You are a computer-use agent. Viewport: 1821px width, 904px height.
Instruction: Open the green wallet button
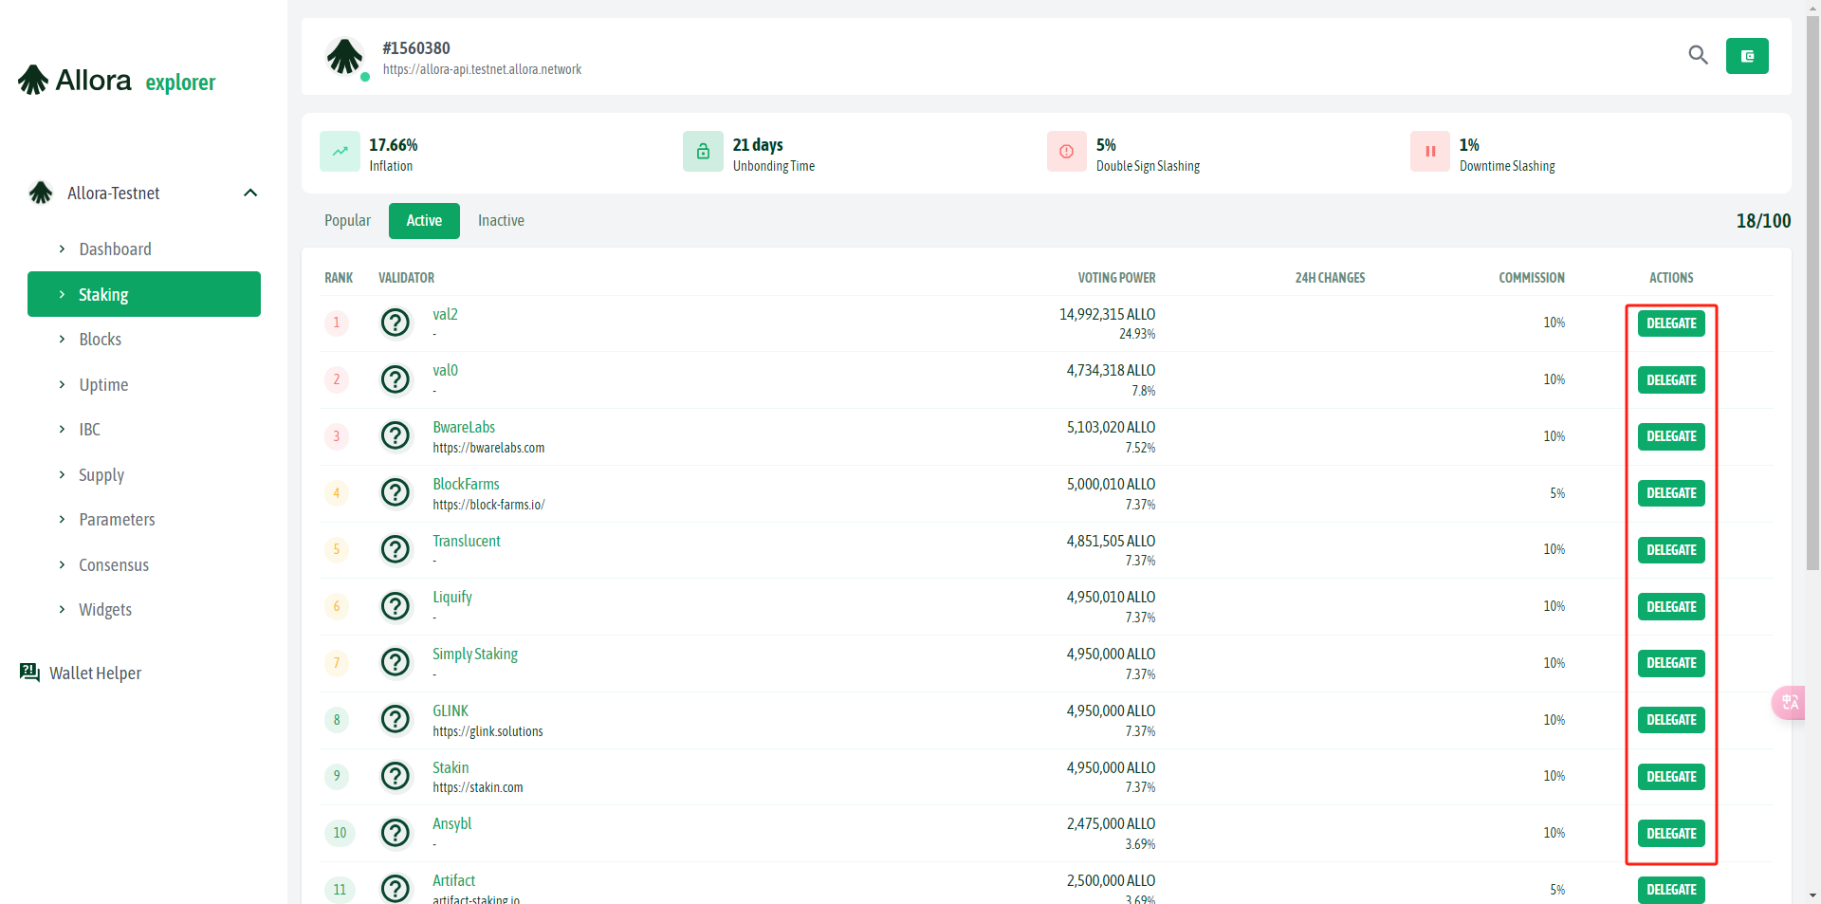pos(1747,56)
